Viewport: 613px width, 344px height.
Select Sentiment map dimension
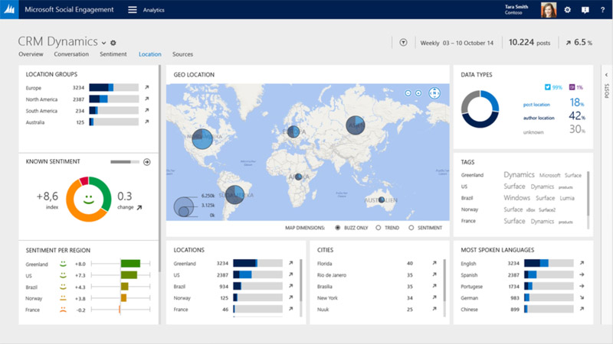tap(411, 228)
